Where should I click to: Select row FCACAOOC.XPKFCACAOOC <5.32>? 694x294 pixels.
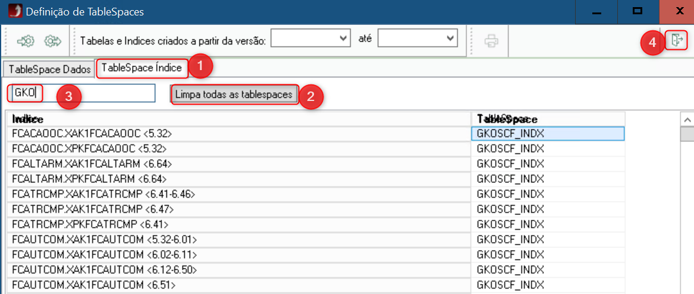[239, 148]
